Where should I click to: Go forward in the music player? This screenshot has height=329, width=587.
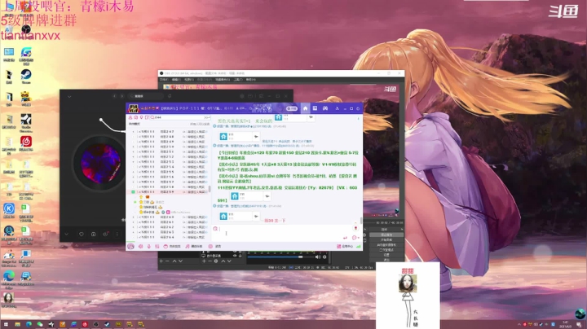point(122,96)
